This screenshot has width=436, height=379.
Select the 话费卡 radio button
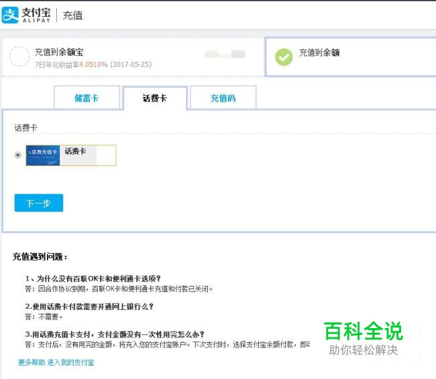[x=18, y=155]
